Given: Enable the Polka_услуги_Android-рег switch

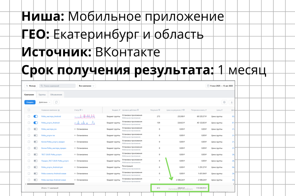Looking at the screenshot, I should (36, 167).
